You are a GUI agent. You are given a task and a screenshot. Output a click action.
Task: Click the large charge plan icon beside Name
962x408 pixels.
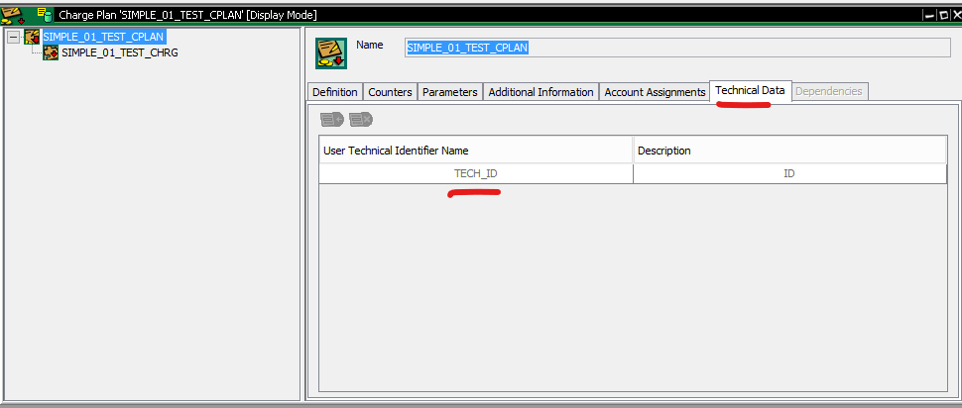[331, 53]
